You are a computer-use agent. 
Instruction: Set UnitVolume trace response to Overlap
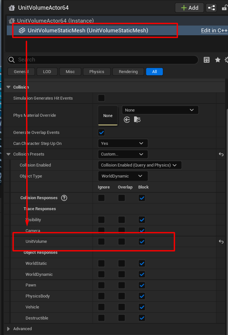pyautogui.click(x=121, y=242)
